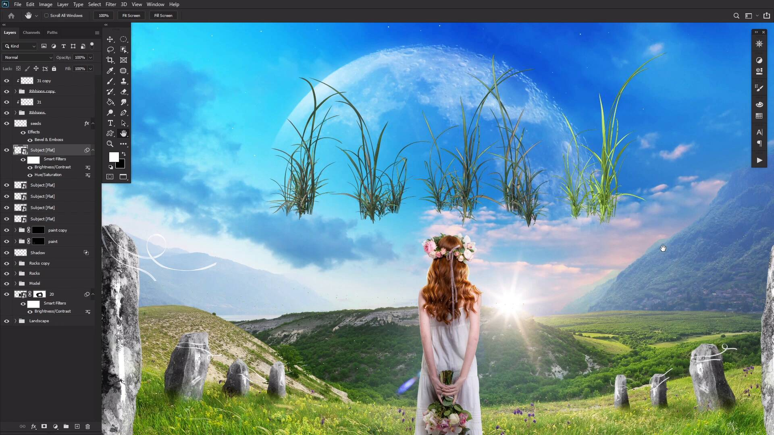The height and width of the screenshot is (435, 774).
Task: Toggle visibility of the Shadow layer
Action: coord(6,253)
